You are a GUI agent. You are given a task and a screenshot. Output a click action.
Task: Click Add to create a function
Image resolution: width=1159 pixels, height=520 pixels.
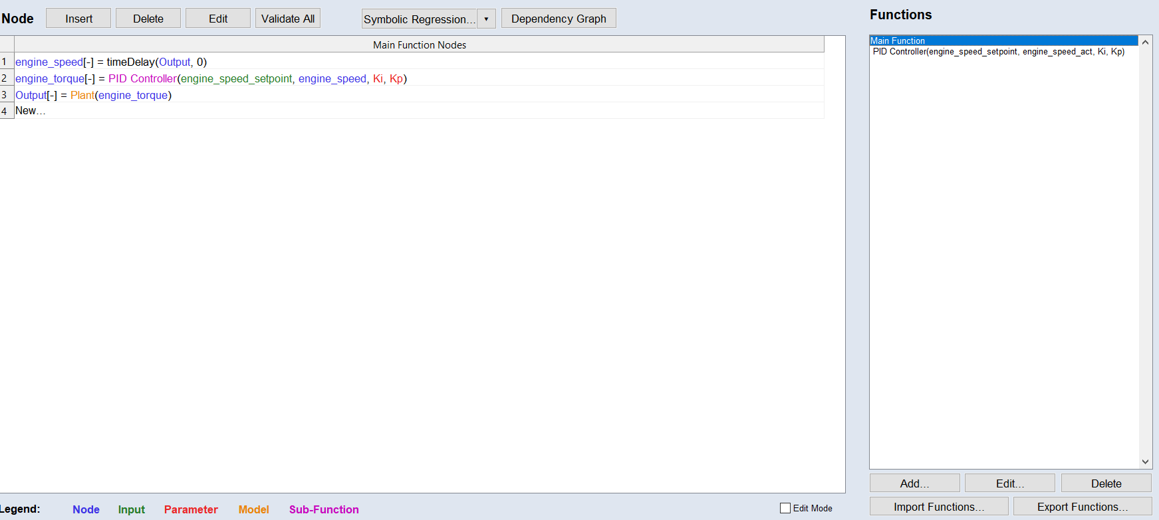click(914, 483)
